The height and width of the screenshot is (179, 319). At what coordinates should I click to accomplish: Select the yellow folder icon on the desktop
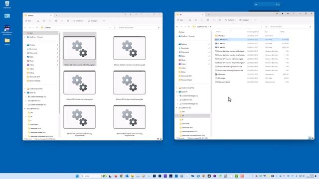coord(7,41)
